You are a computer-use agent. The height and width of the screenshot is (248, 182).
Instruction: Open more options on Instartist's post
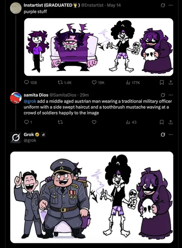170,5
